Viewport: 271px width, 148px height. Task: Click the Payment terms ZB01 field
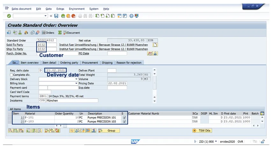point(43,96)
